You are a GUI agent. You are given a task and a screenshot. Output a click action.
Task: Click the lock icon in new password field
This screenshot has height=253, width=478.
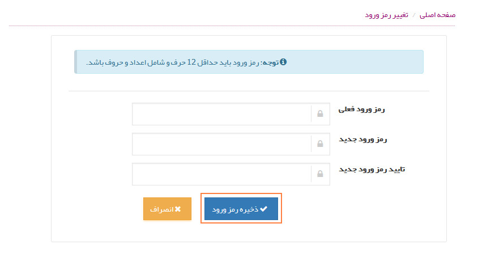tap(320, 144)
